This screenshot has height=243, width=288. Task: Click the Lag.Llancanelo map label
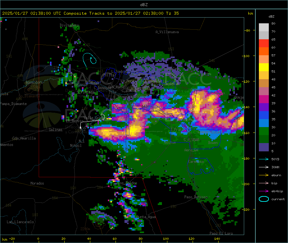coord(20,222)
